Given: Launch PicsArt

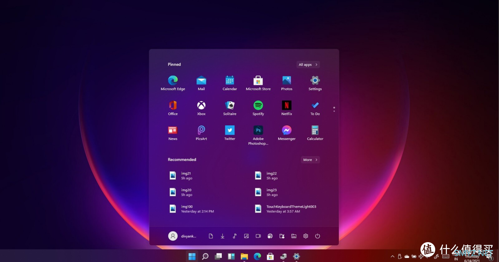Looking at the screenshot, I should click(201, 133).
